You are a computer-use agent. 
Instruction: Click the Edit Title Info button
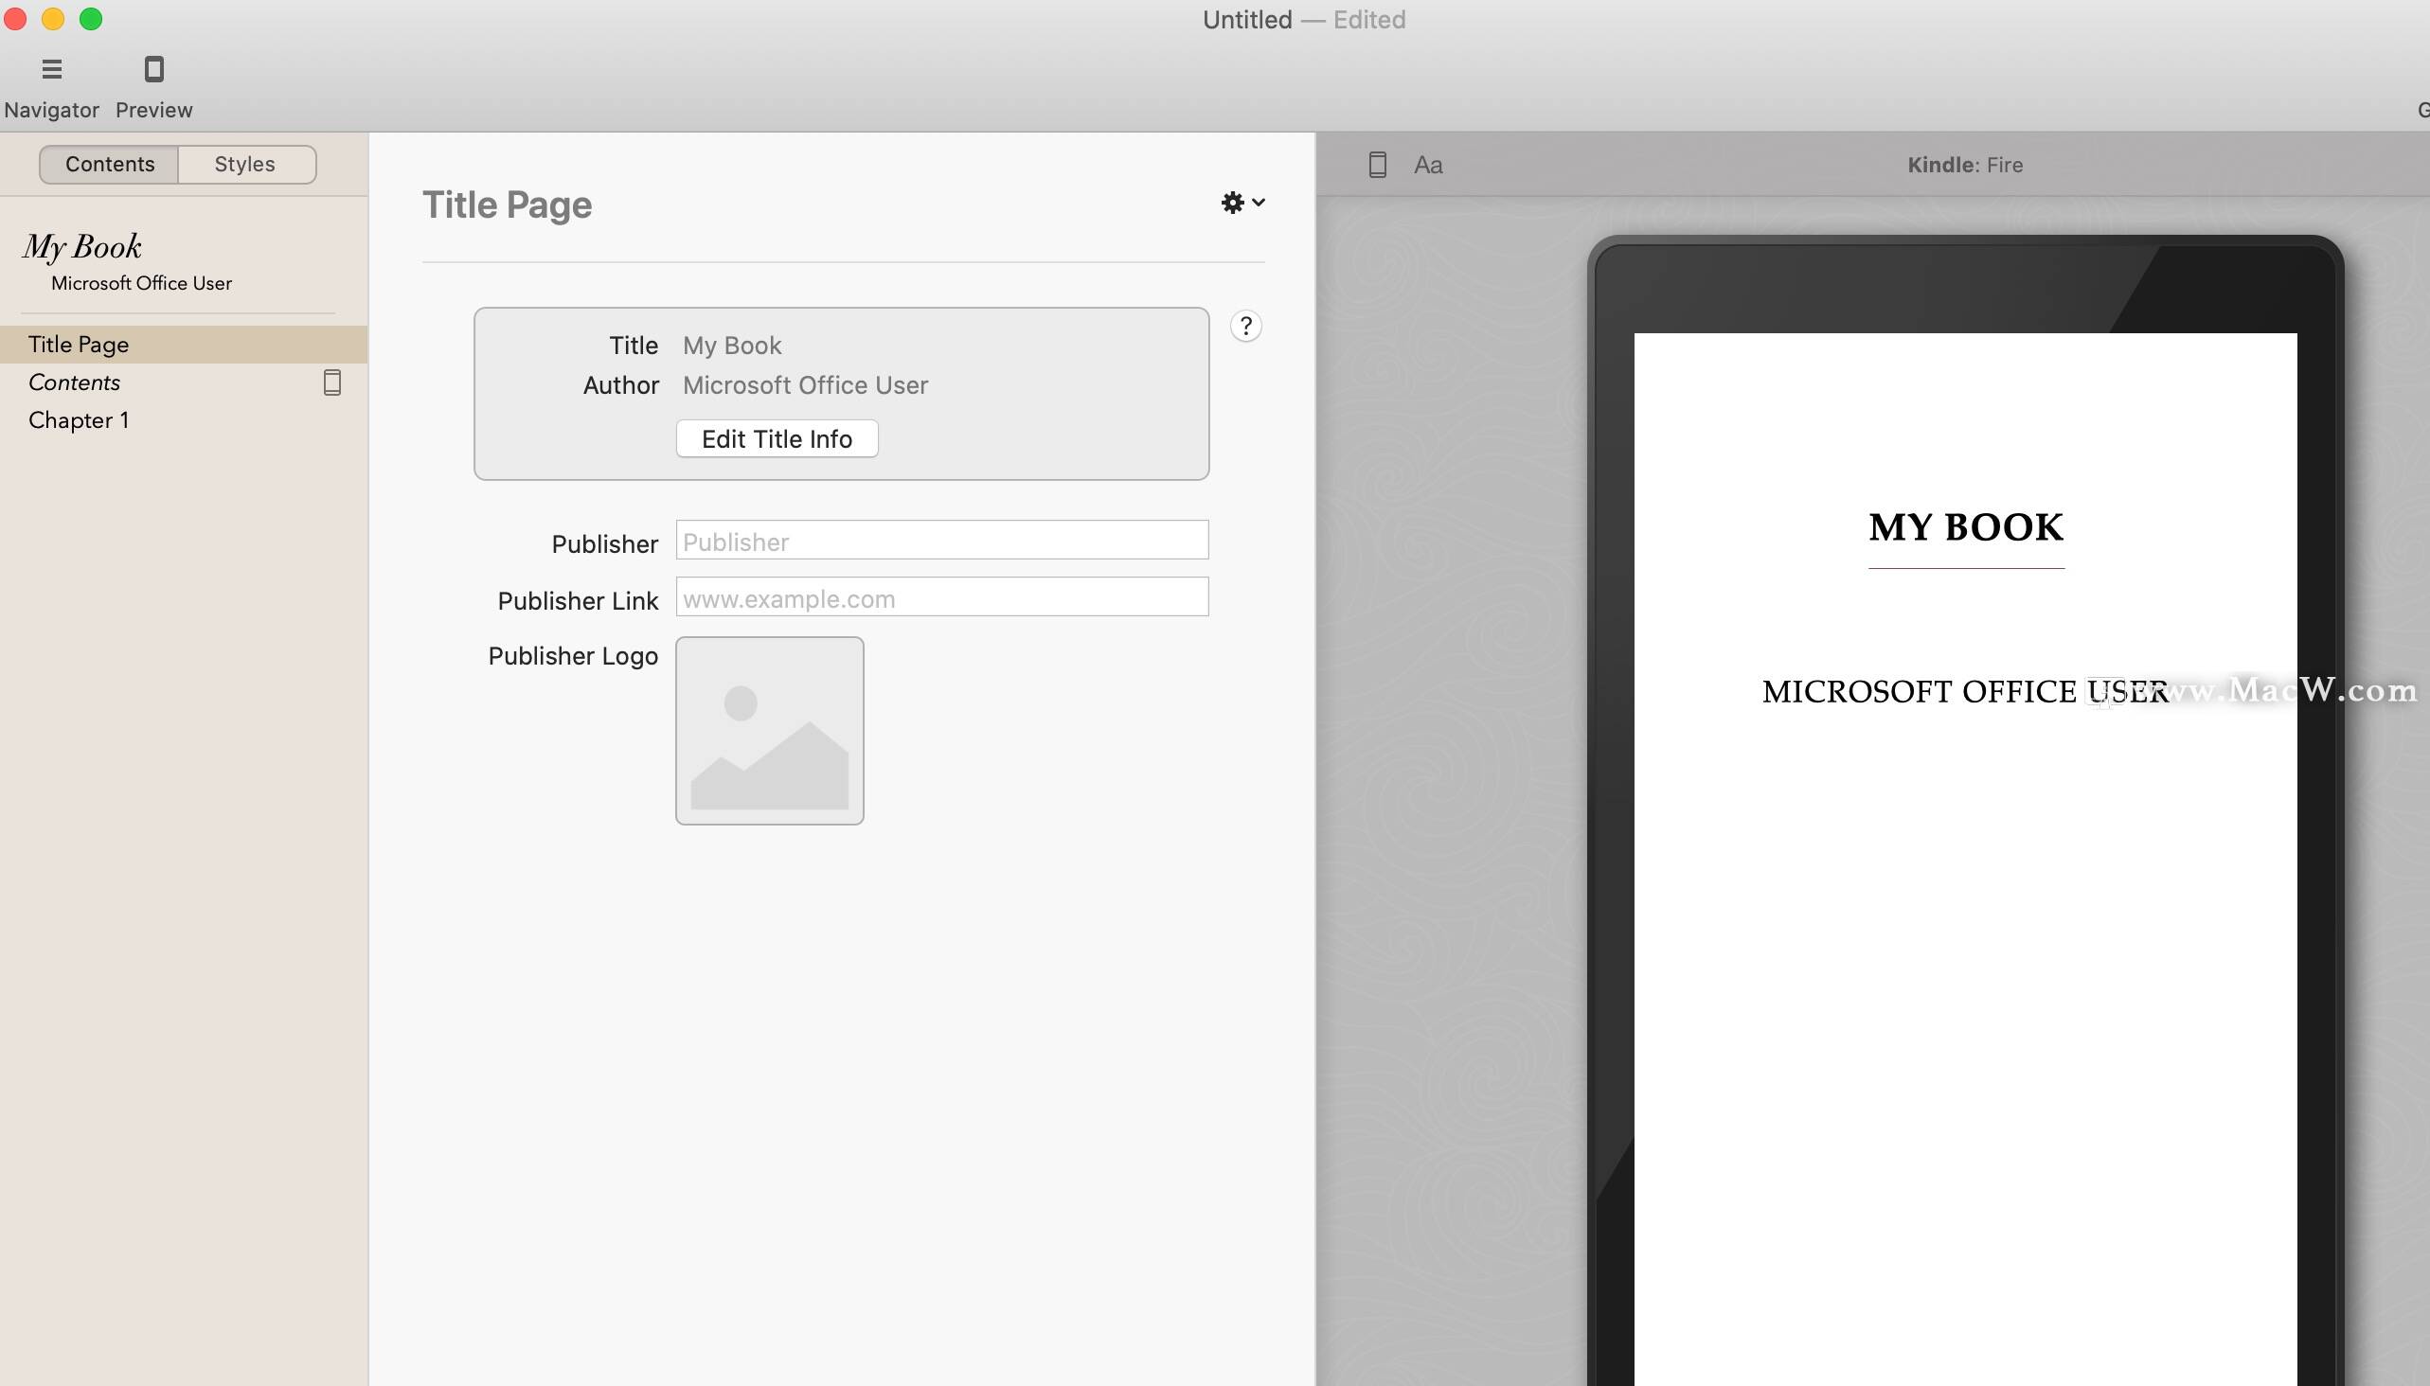click(x=775, y=439)
